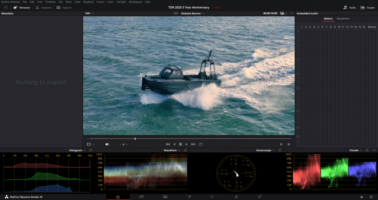Open the Website Banner timeline dropdown
This screenshot has height=200, width=378.
(192, 13)
